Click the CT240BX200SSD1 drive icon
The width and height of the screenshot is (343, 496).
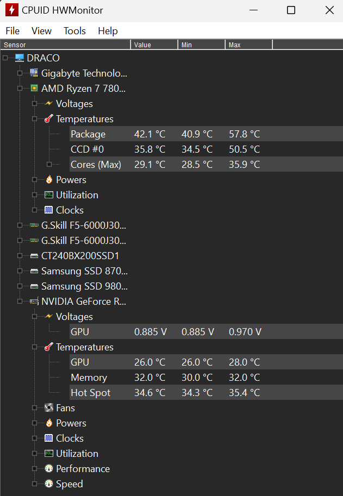click(x=34, y=256)
